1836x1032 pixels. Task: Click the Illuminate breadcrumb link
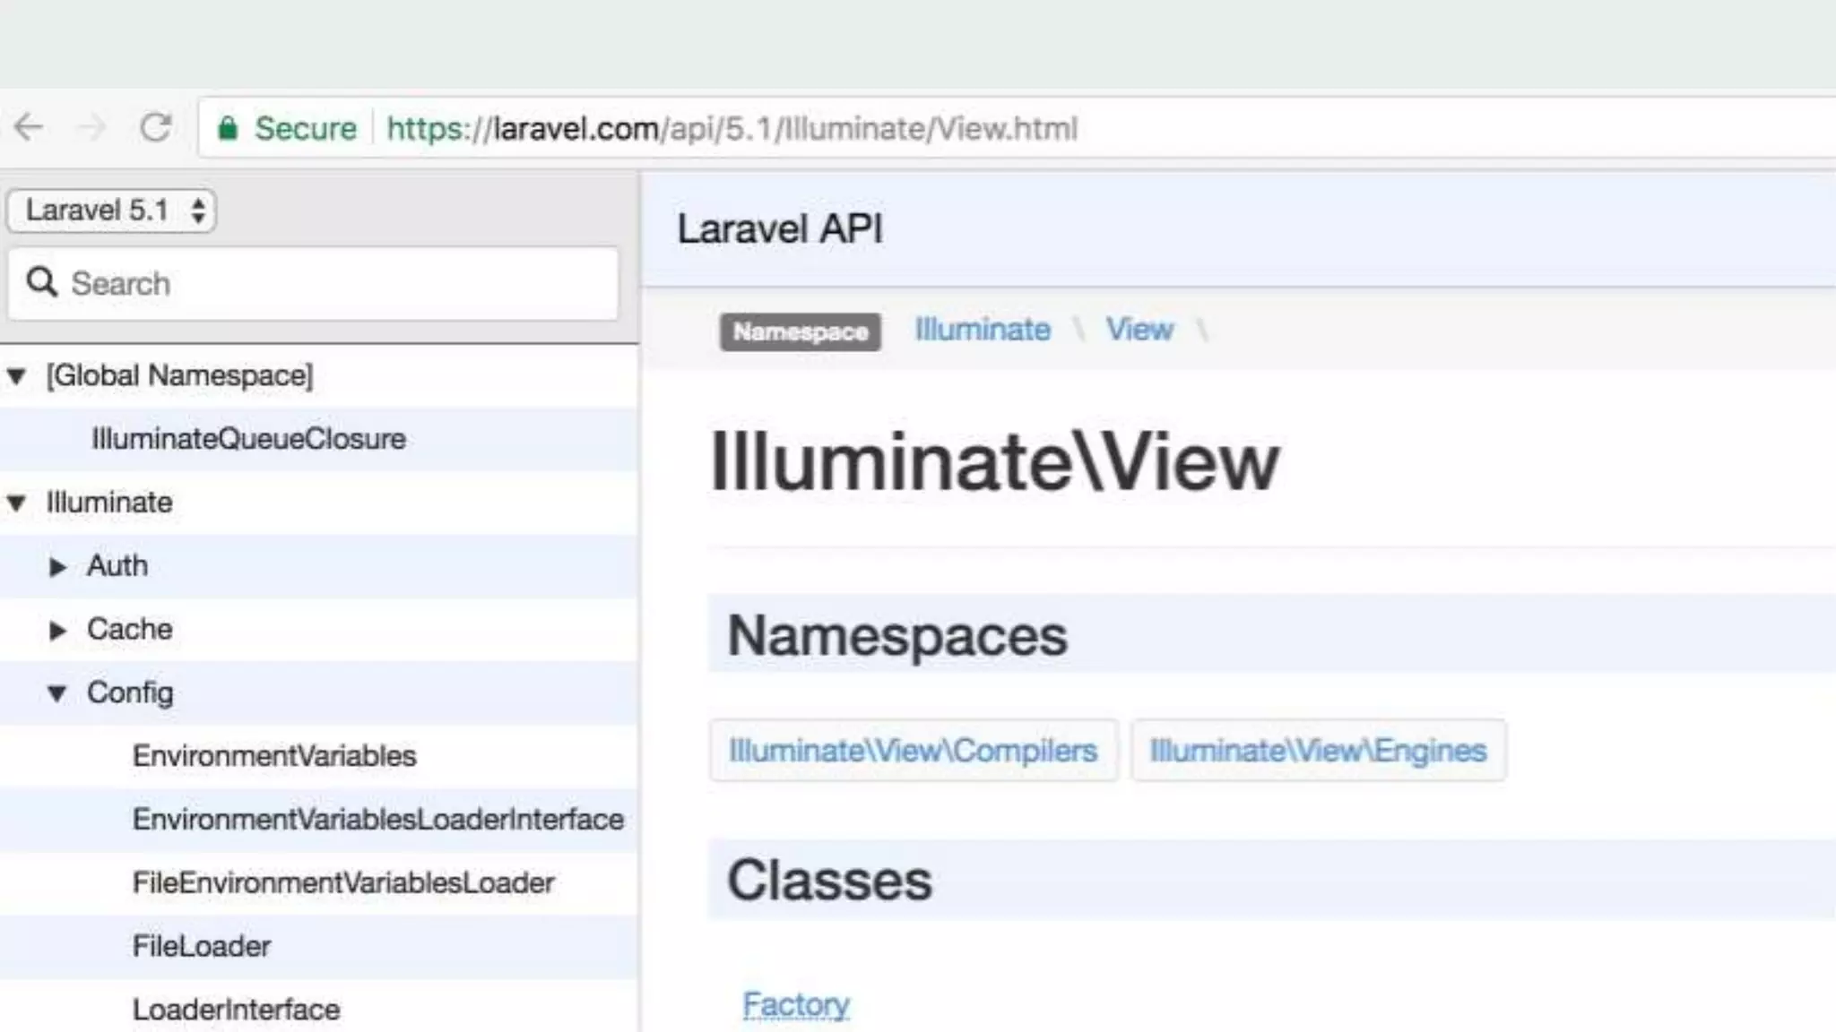(983, 330)
